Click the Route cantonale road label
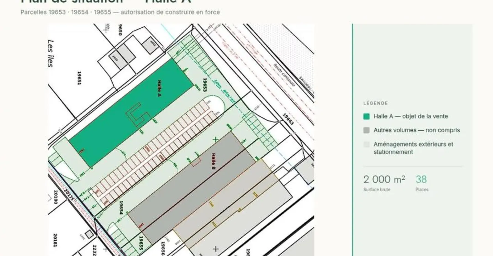The image size is (493, 256). [x=285, y=75]
